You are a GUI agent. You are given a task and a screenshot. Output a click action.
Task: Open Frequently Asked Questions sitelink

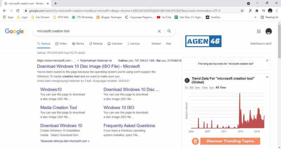(129, 126)
